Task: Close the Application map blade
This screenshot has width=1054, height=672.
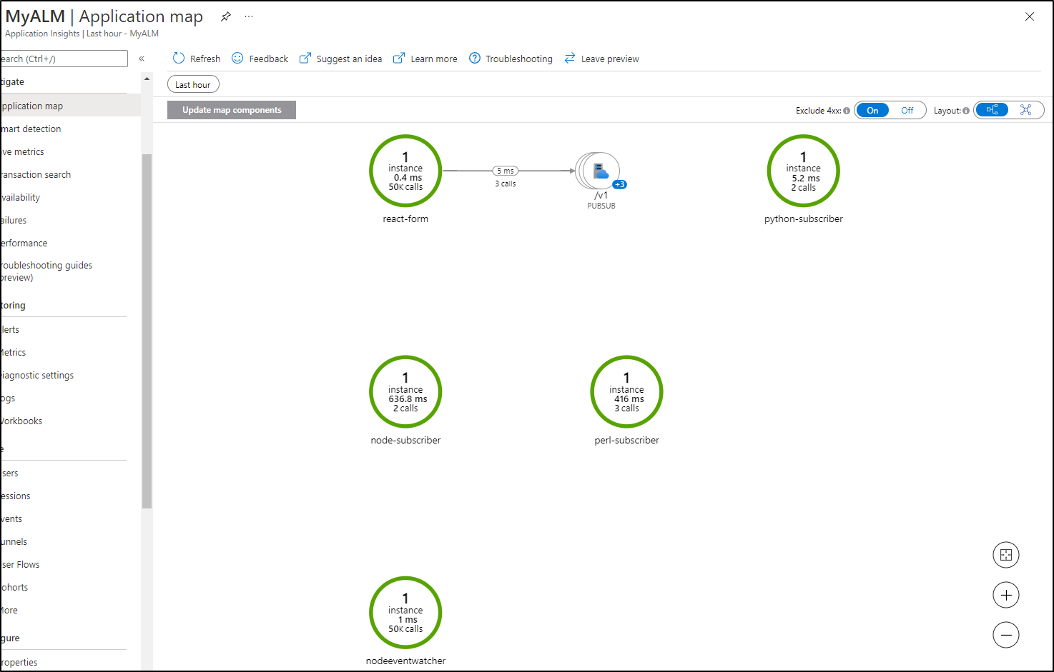Action: click(1030, 16)
